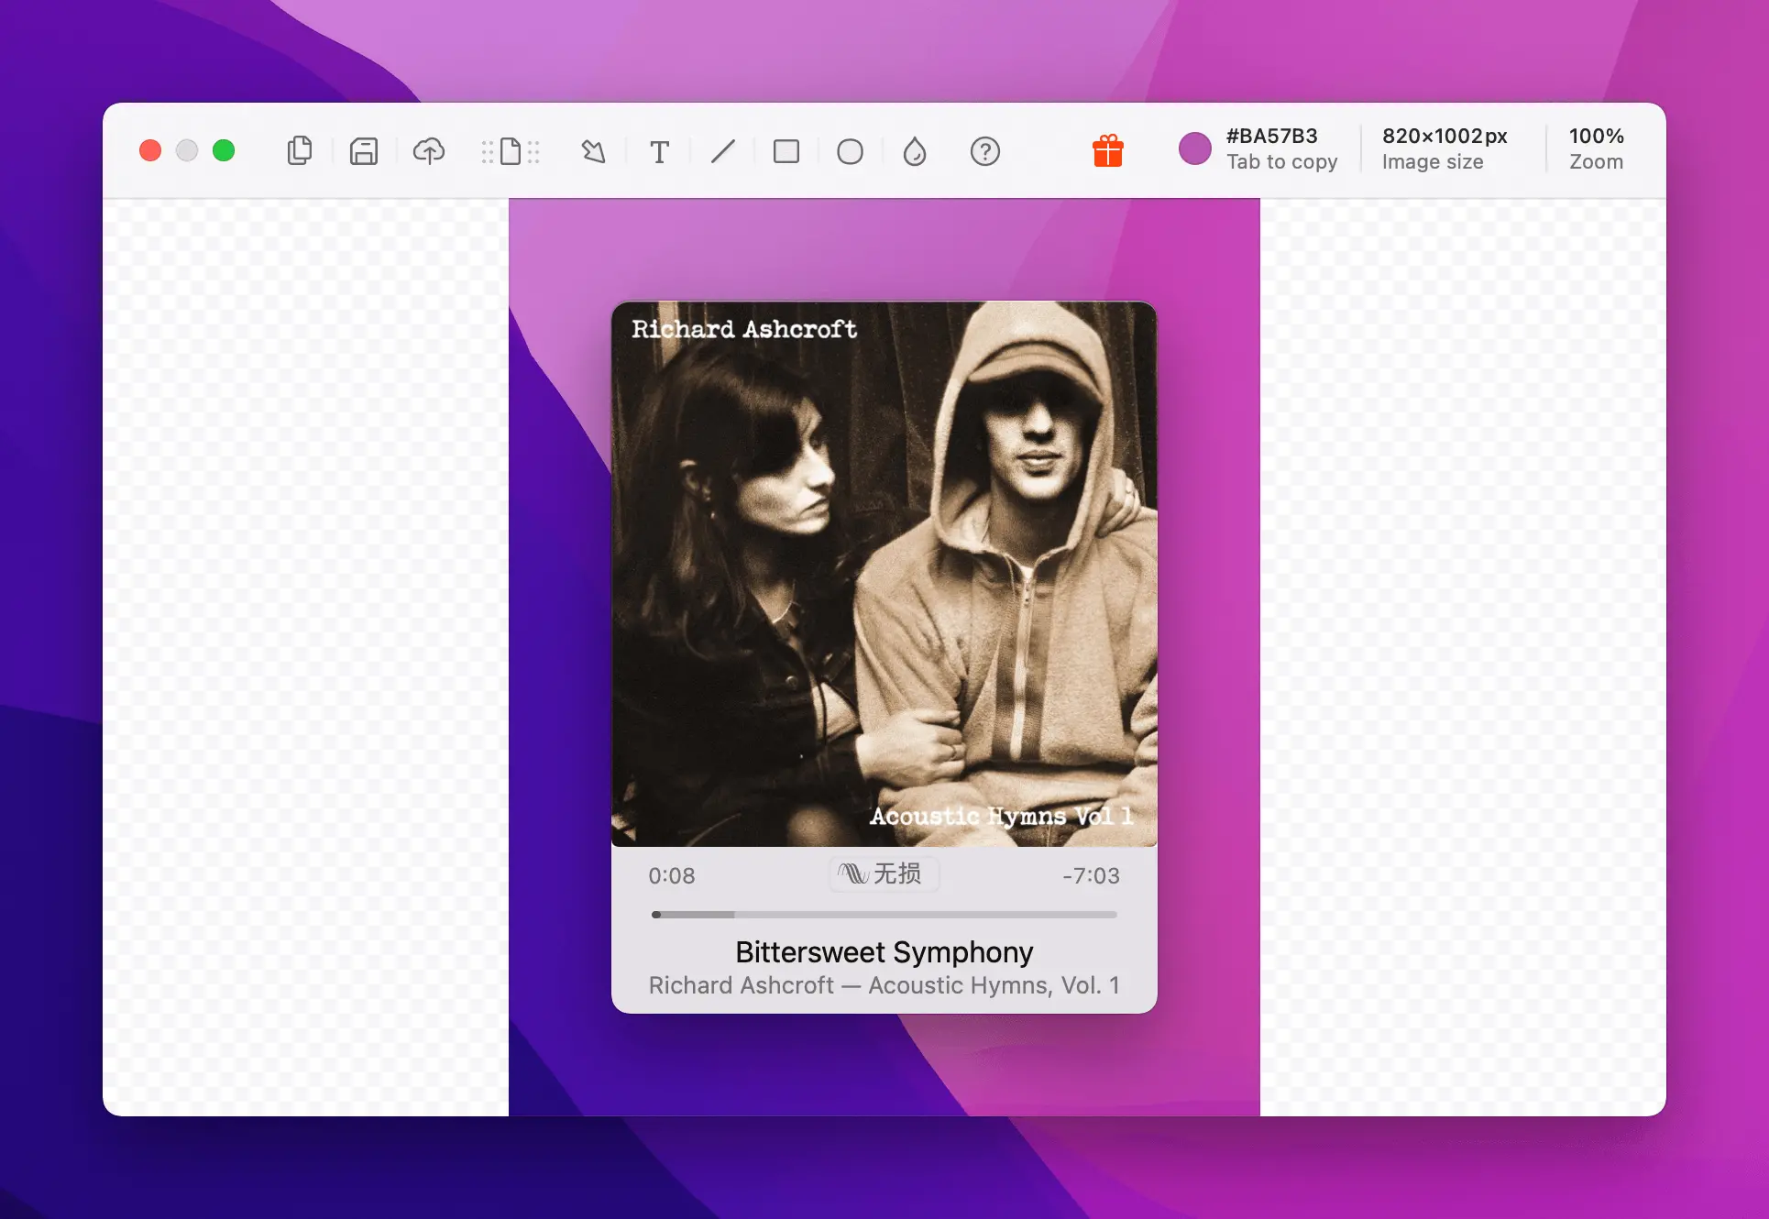Click the upload to cloud icon

coord(429,151)
